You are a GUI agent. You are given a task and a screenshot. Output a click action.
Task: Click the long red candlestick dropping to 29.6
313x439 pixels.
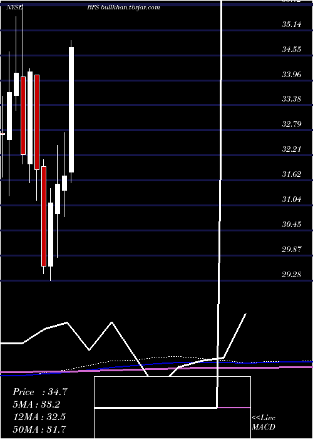(44, 216)
